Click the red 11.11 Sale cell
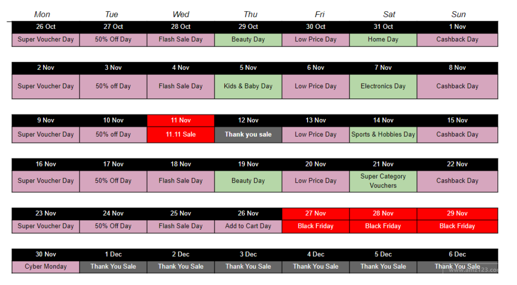 pyautogui.click(x=181, y=134)
